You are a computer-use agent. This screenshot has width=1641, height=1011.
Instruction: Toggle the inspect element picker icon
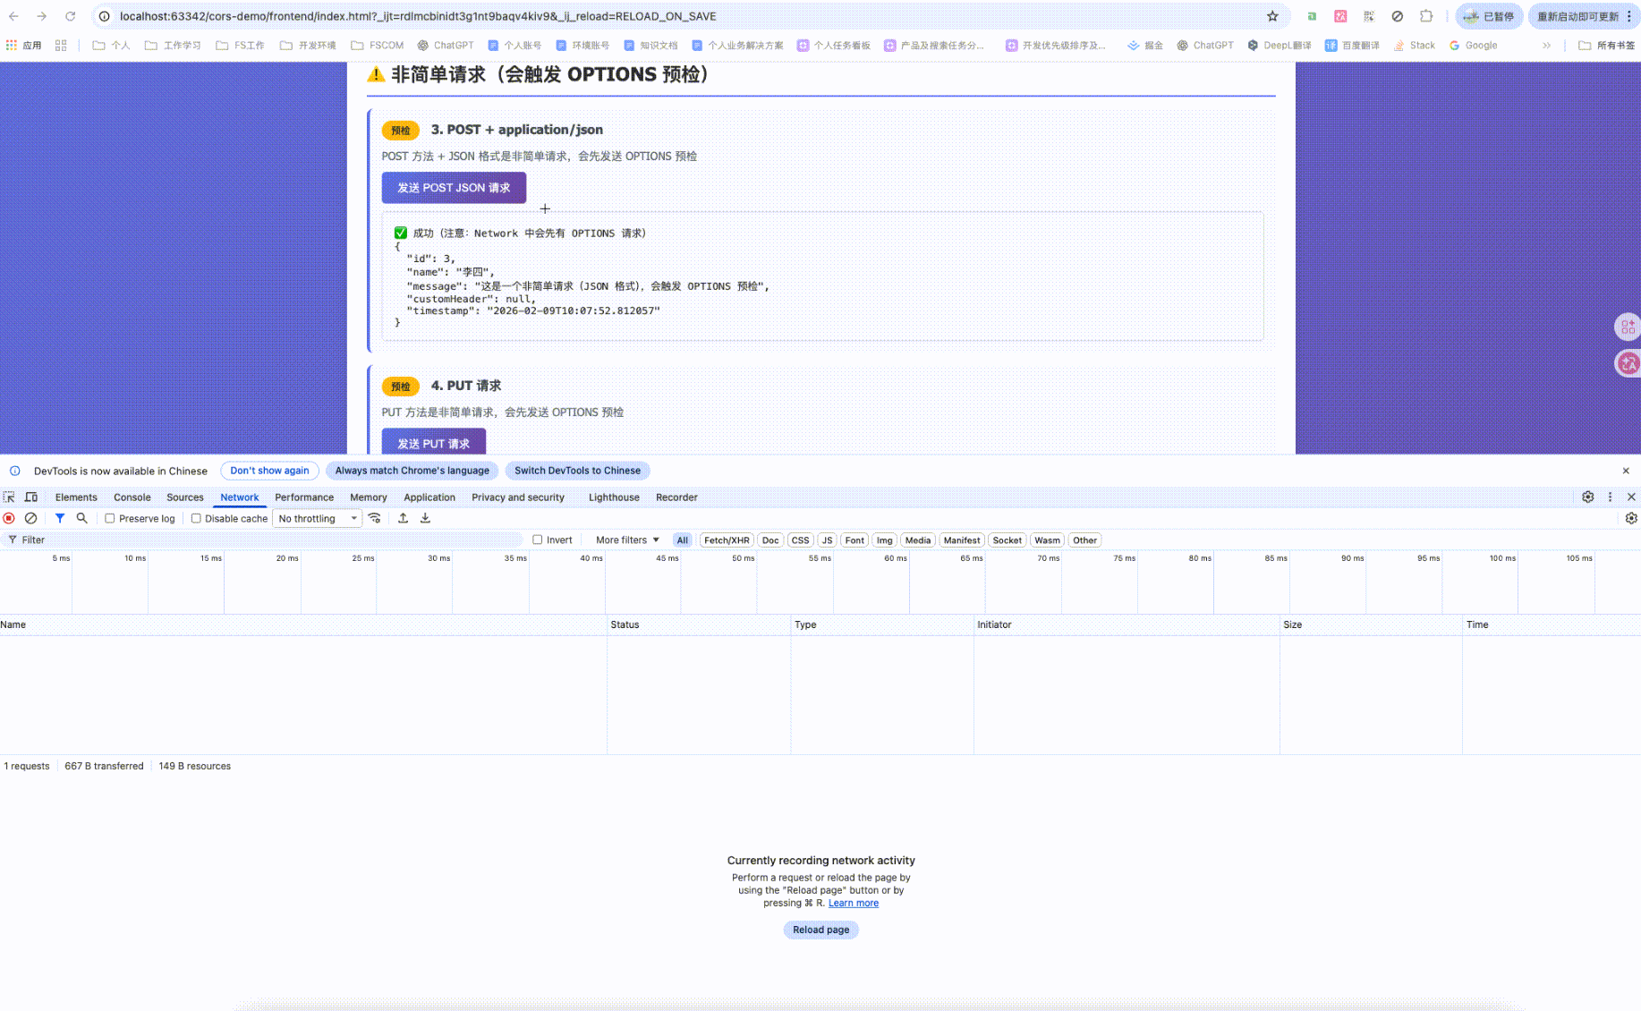[9, 497]
